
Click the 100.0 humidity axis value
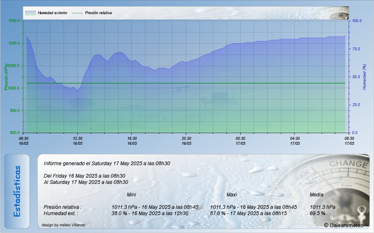pos(357,21)
